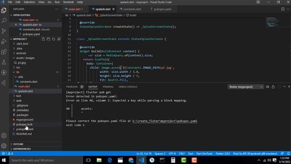Screen dimensions: 291x164
Task: Expand the DEPENDENCIES section
Action: [x=22, y=149]
